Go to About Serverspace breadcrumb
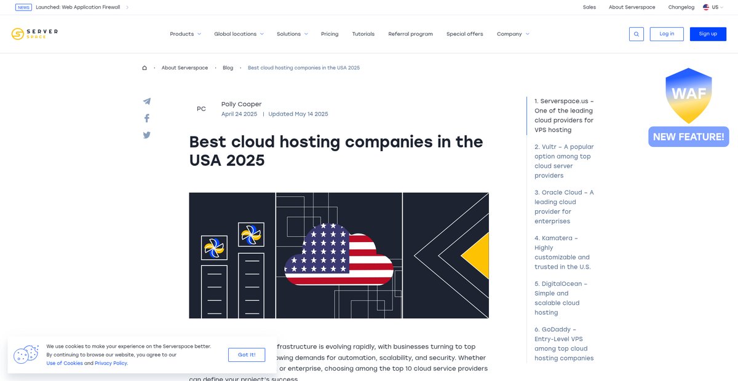Screen dimensions: 738x381 (184, 68)
